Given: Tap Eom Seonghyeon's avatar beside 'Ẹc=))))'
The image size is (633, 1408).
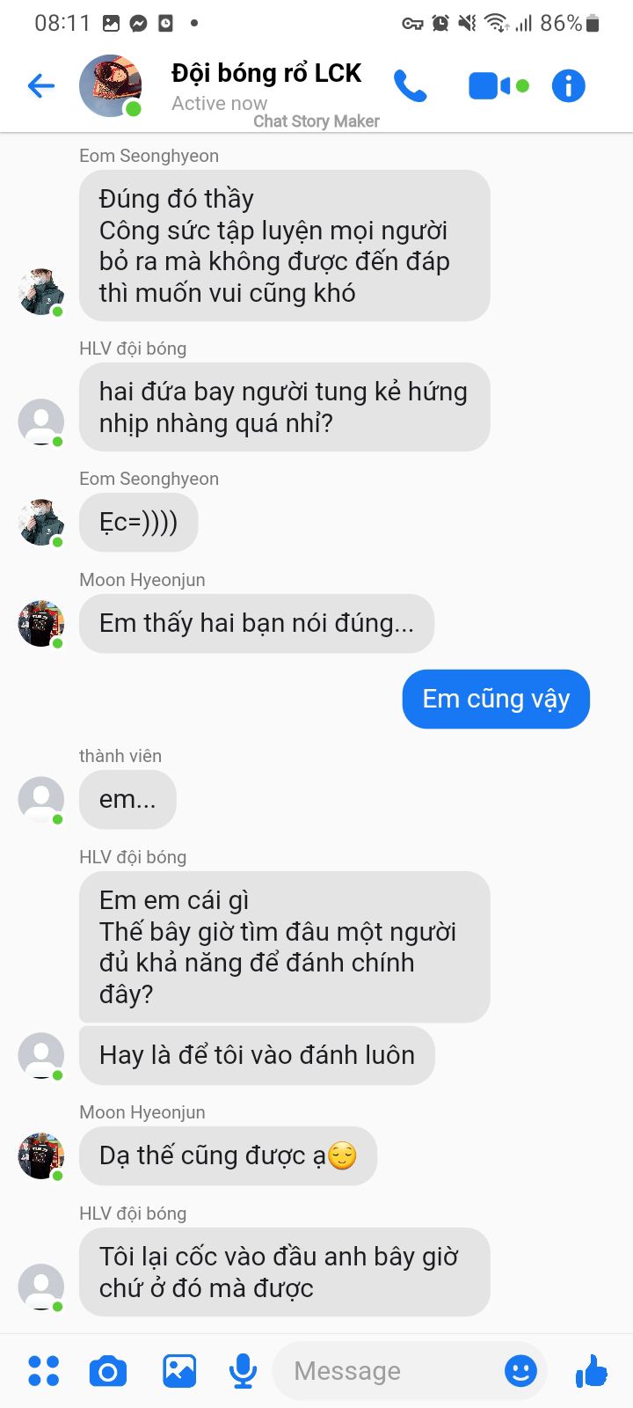Looking at the screenshot, I should coord(41,523).
